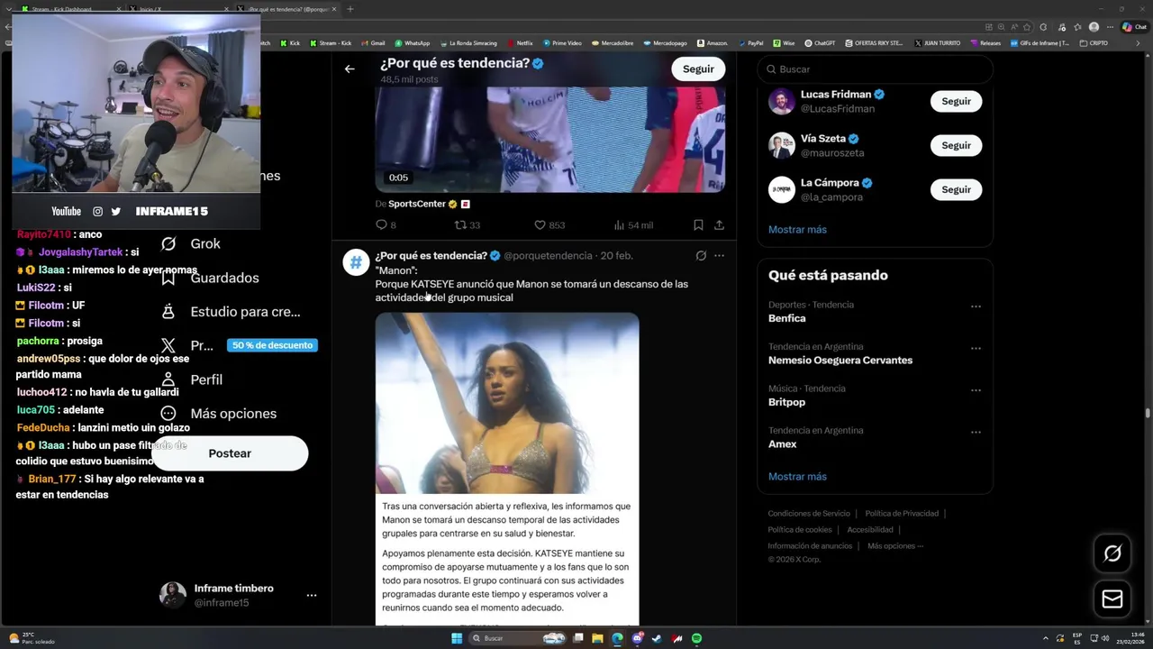Open the hashtag profile avatar of porquetendencia

[356, 262]
